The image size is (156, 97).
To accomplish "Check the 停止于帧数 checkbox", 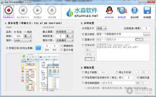I will (83, 72).
